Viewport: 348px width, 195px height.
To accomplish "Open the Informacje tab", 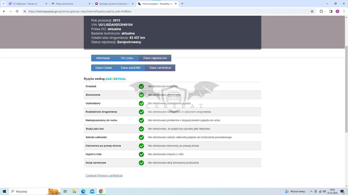I will [x=103, y=58].
